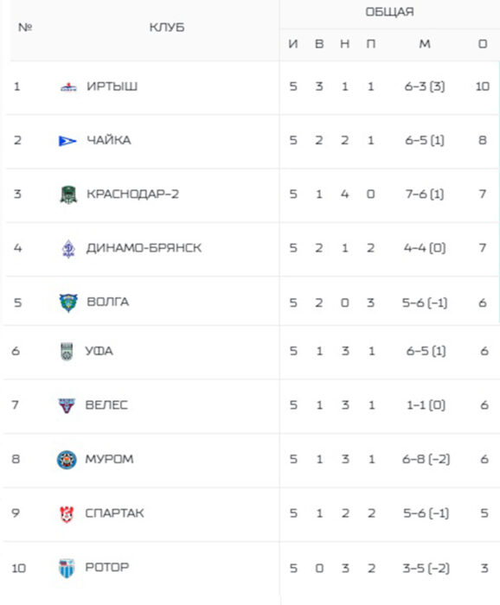Screen dimensions: 500x605
Task: Click the Волга club crest
Action: [x=68, y=302]
